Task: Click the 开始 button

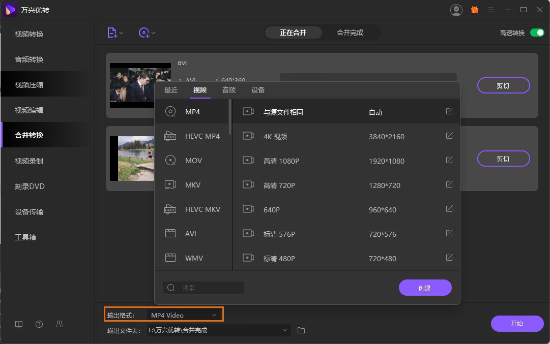Action: coord(516,323)
